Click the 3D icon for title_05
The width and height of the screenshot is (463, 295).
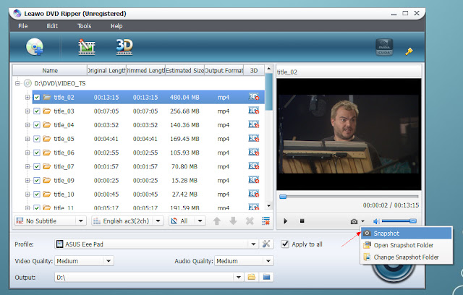[254, 138]
